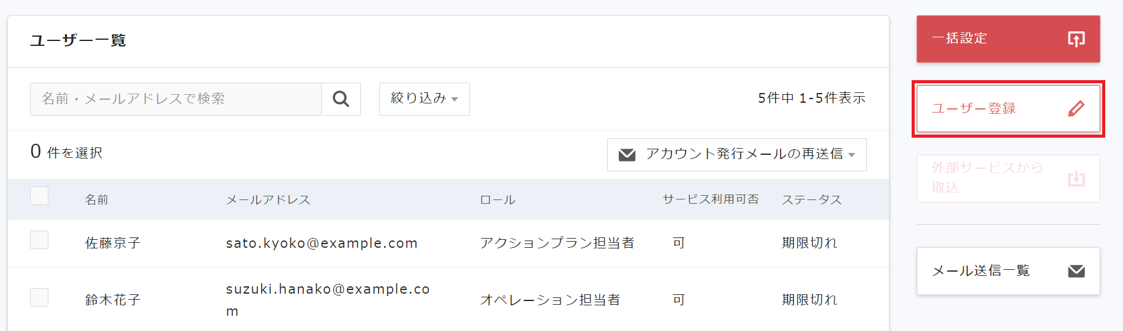Image resolution: width=1123 pixels, height=331 pixels.
Task: Click the upload icon on 一括設定
Action: click(x=1076, y=39)
